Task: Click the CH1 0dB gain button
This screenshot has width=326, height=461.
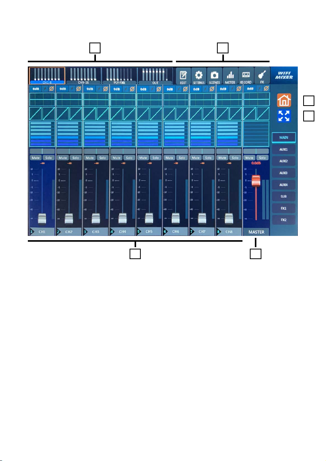Action: (x=36, y=89)
